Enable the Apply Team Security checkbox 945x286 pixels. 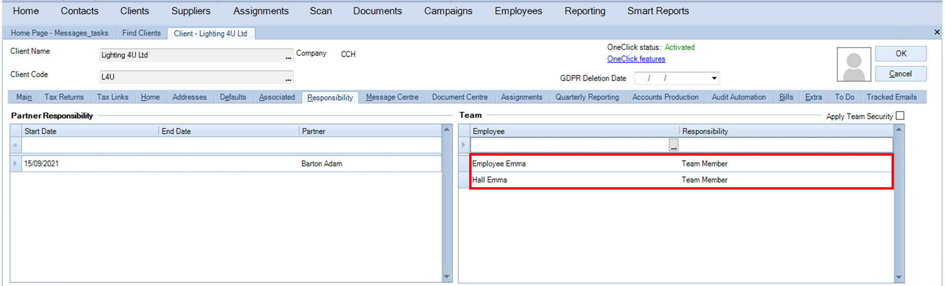(900, 116)
